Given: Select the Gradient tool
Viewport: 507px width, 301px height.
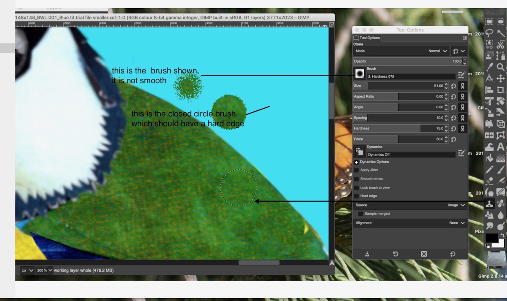Looking at the screenshot, I should [x=500, y=158].
